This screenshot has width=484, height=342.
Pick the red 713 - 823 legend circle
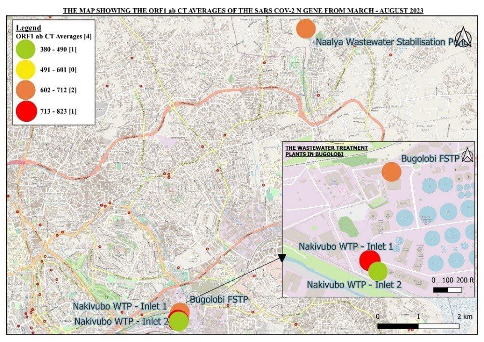coord(26,111)
